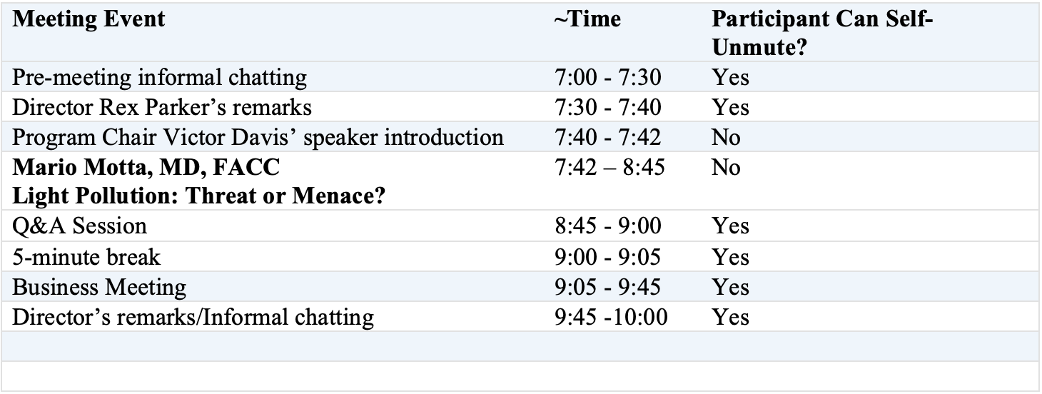Click the 8:45 - 9:00 time cell
Viewport: 1042px width, 394px height.
tap(607, 226)
